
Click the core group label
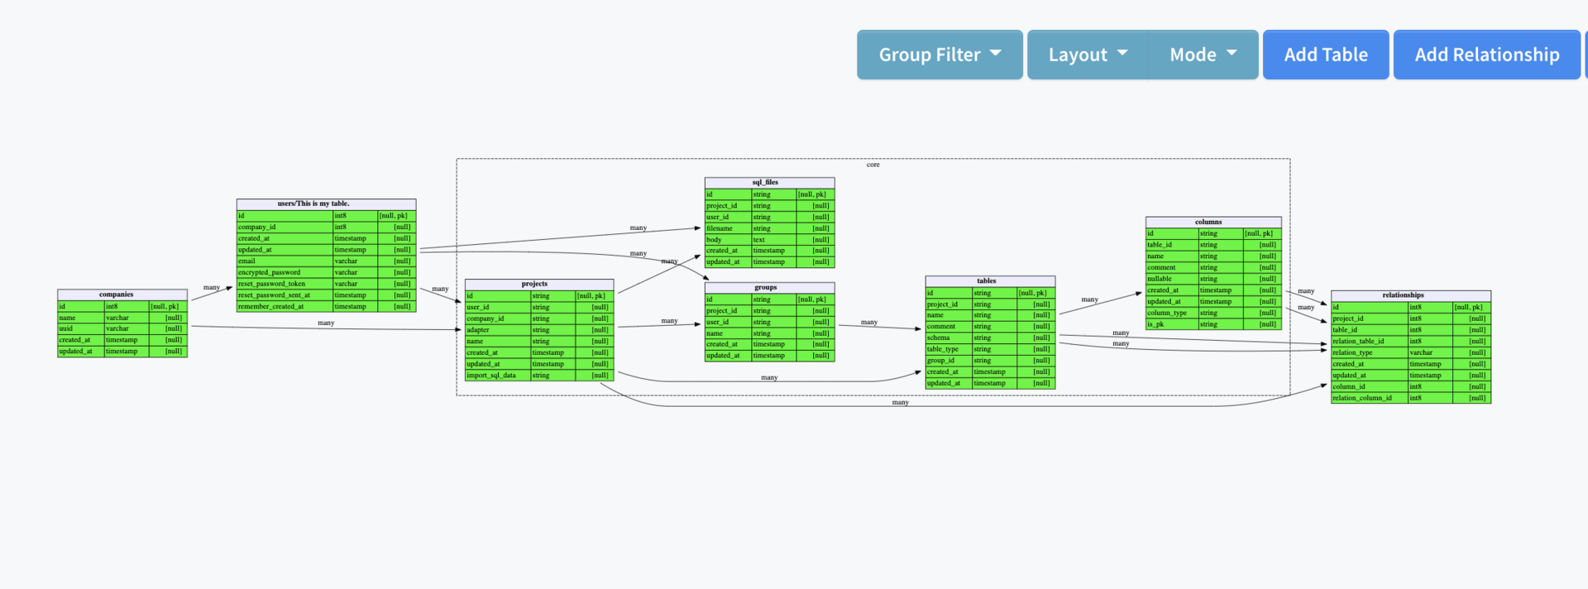(873, 165)
